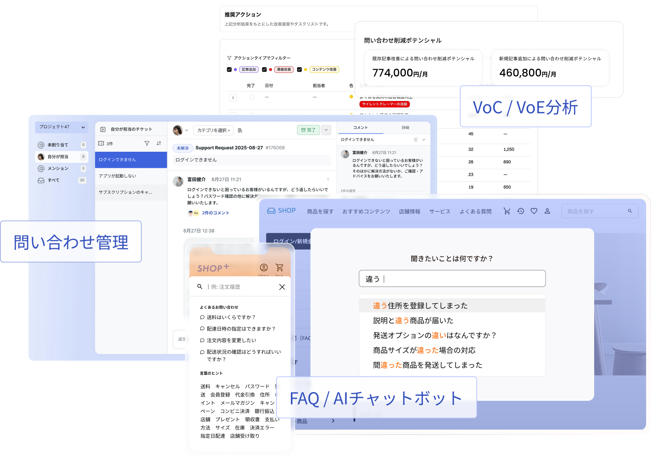Select 未割り当て in the ticket sidebar
Viewport: 651px width, 456px height.
(62, 145)
